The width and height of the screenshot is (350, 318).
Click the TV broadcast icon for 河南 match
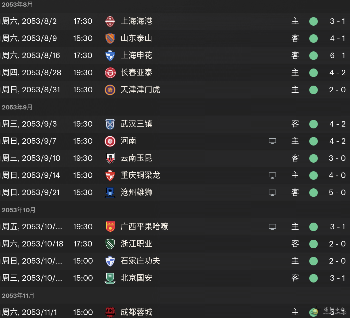[272, 141]
